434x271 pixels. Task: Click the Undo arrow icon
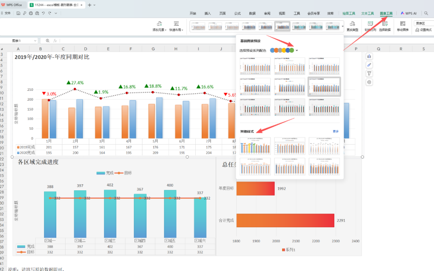tap(43, 13)
